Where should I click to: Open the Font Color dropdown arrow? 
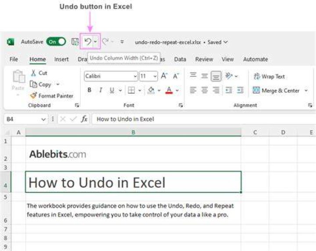coord(177,90)
